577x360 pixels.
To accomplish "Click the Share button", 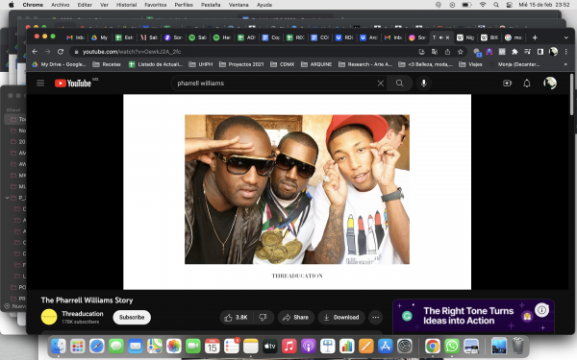I will click(x=296, y=318).
